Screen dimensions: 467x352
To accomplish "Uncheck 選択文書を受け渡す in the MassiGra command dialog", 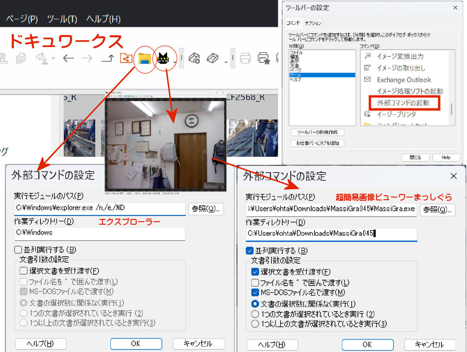I will pyautogui.click(x=255, y=272).
